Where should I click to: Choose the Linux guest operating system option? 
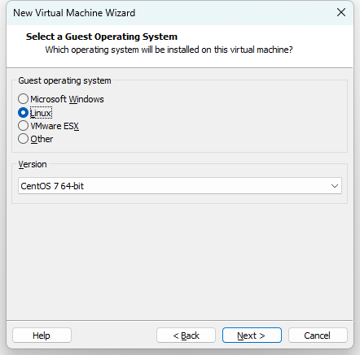(23, 113)
